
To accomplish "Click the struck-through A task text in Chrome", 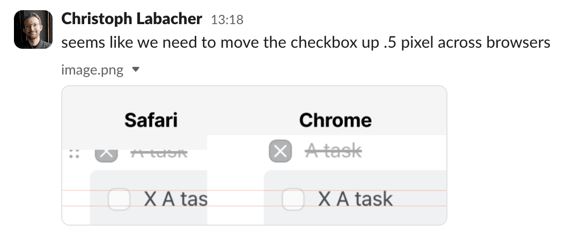I will coord(334,151).
